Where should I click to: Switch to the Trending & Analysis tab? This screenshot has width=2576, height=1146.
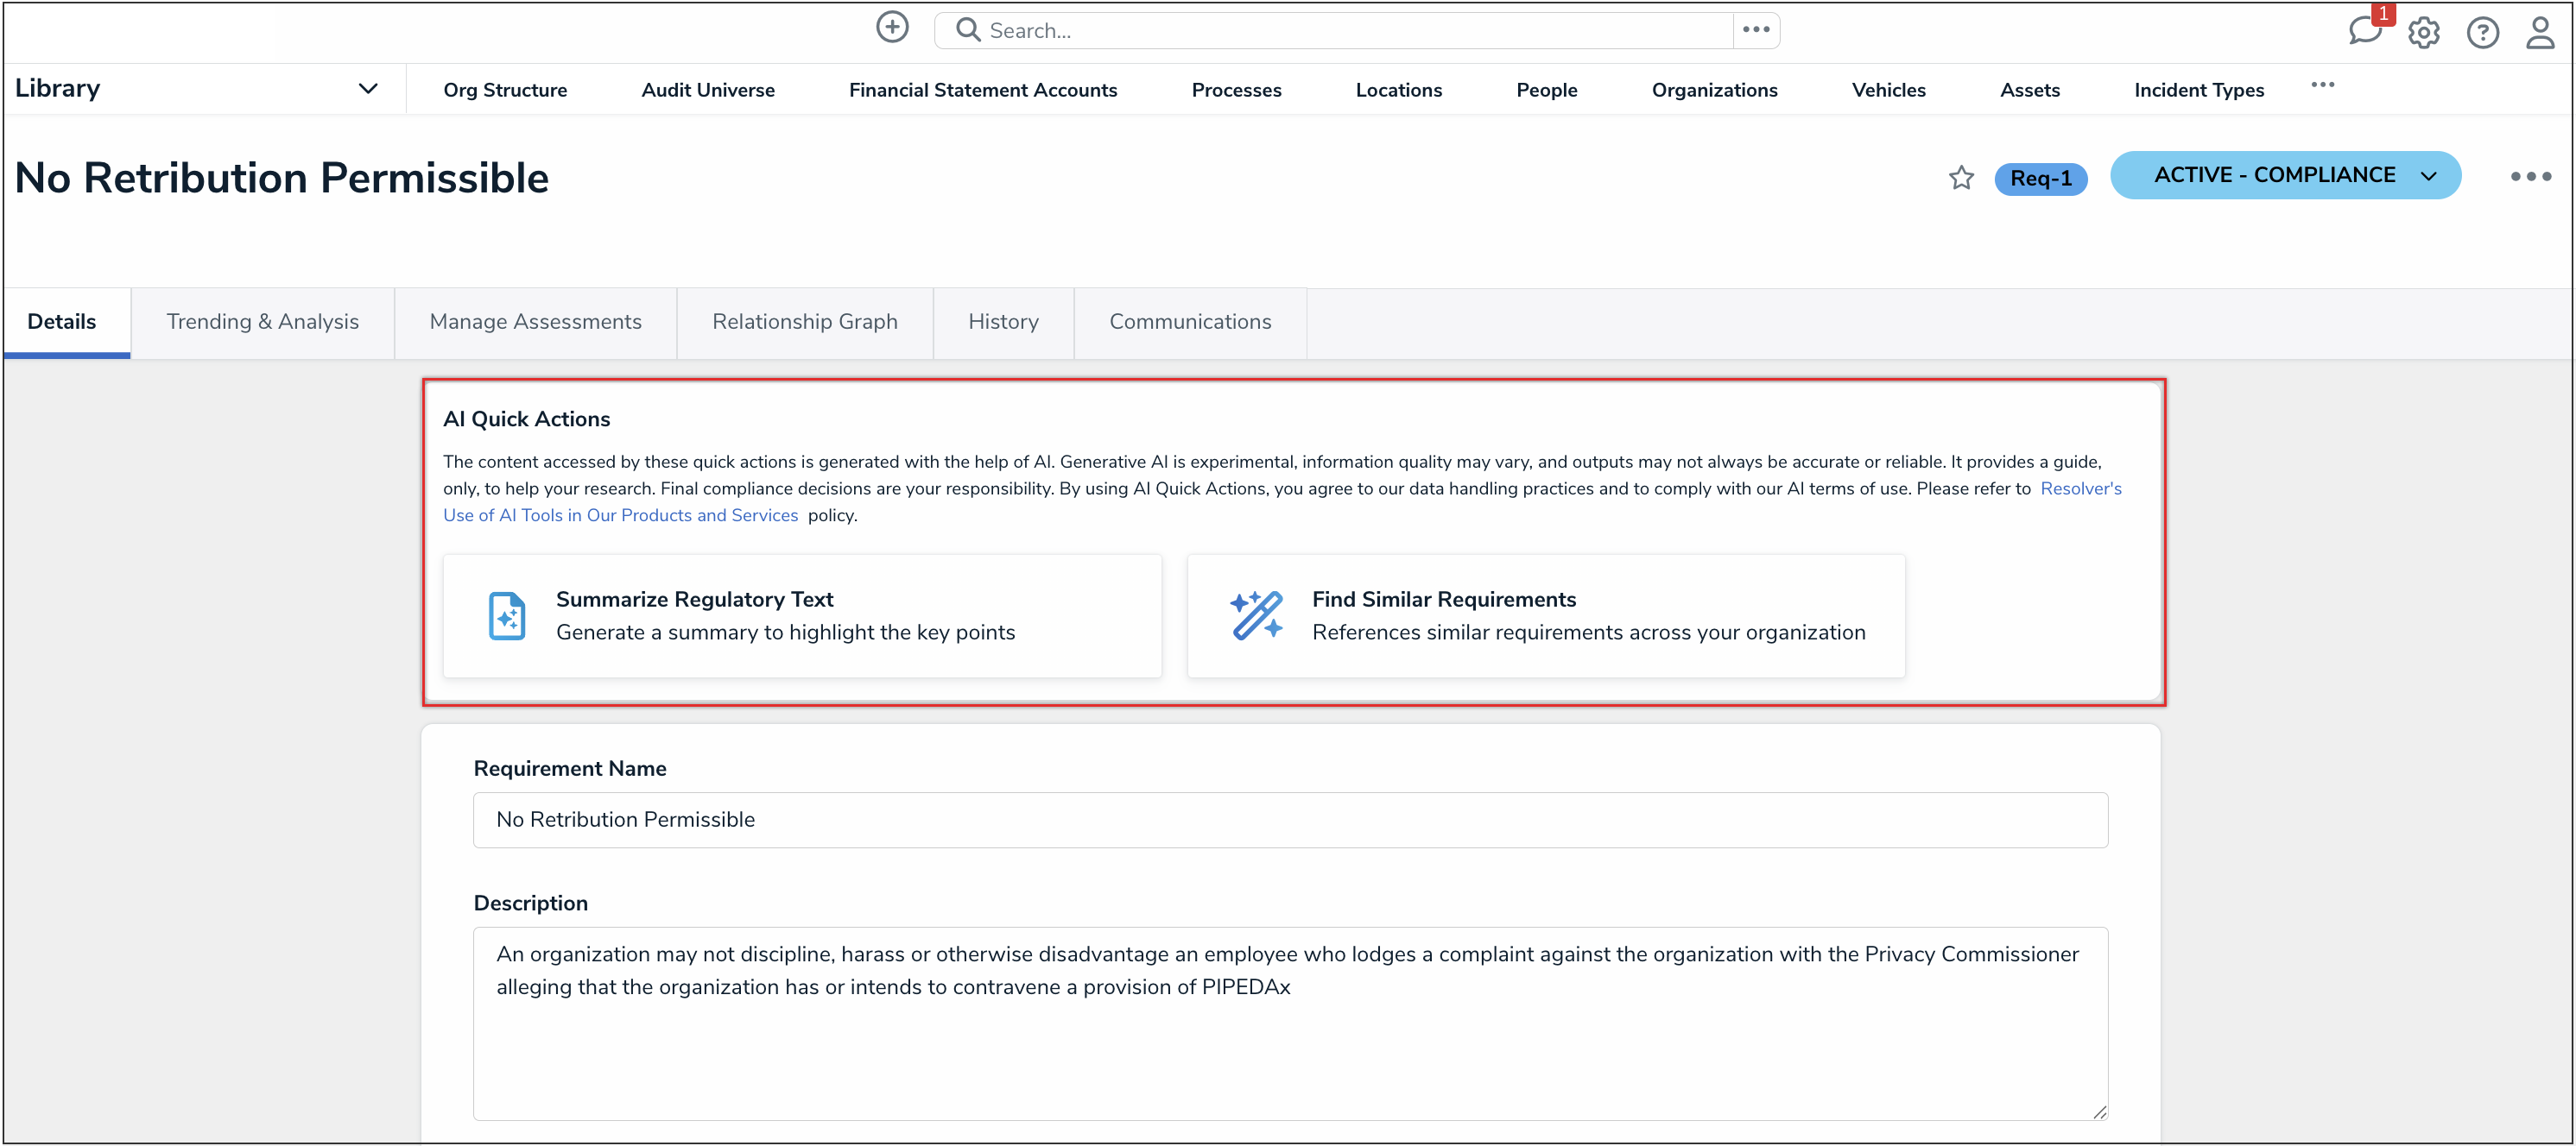[x=262, y=322]
